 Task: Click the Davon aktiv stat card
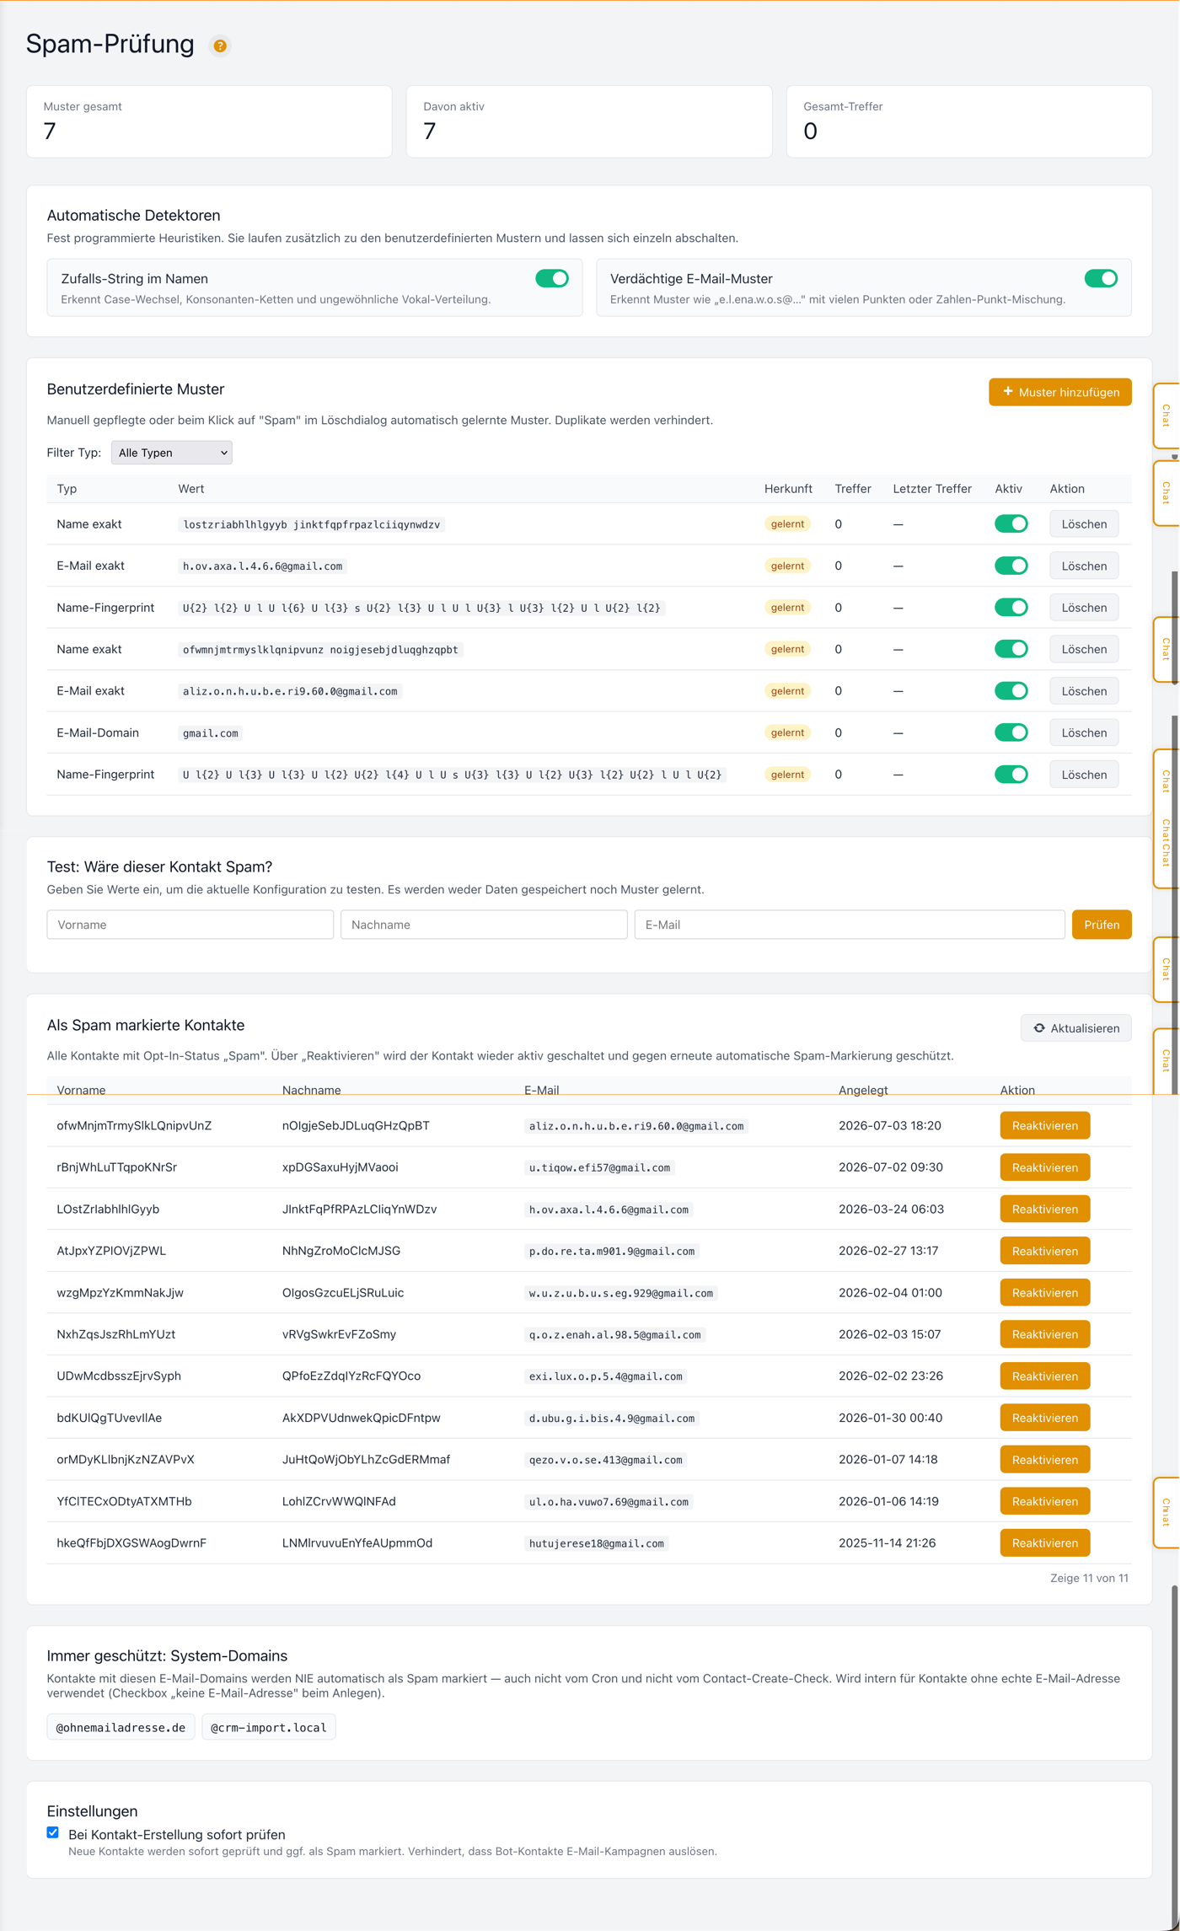tap(589, 121)
